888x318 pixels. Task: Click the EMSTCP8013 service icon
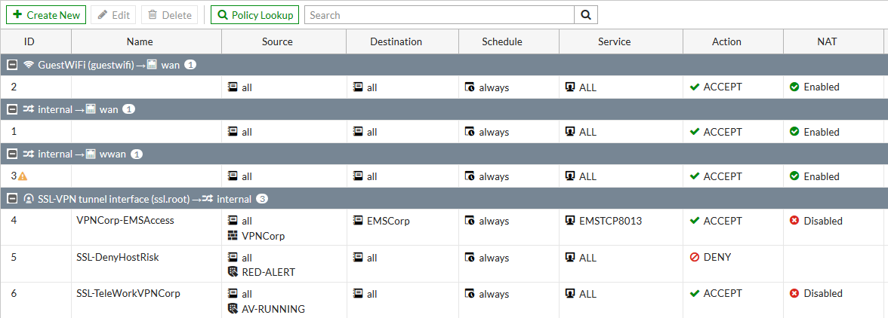[570, 221]
